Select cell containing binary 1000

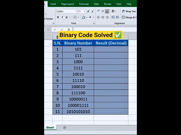78,62
